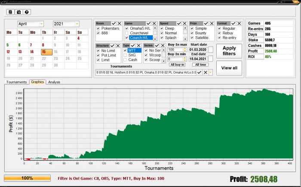Click the ROI value 45%
This screenshot has width=301, height=187.
click(268, 57)
